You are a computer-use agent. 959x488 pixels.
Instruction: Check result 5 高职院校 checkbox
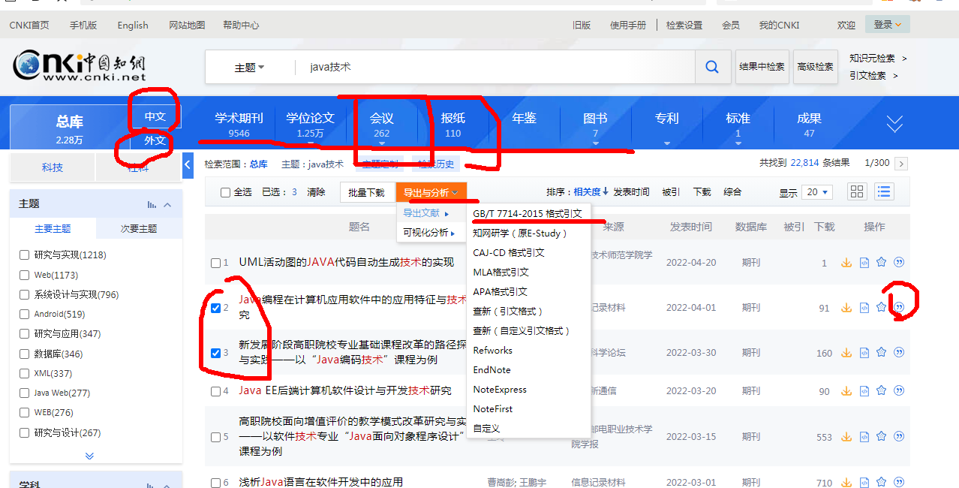216,437
